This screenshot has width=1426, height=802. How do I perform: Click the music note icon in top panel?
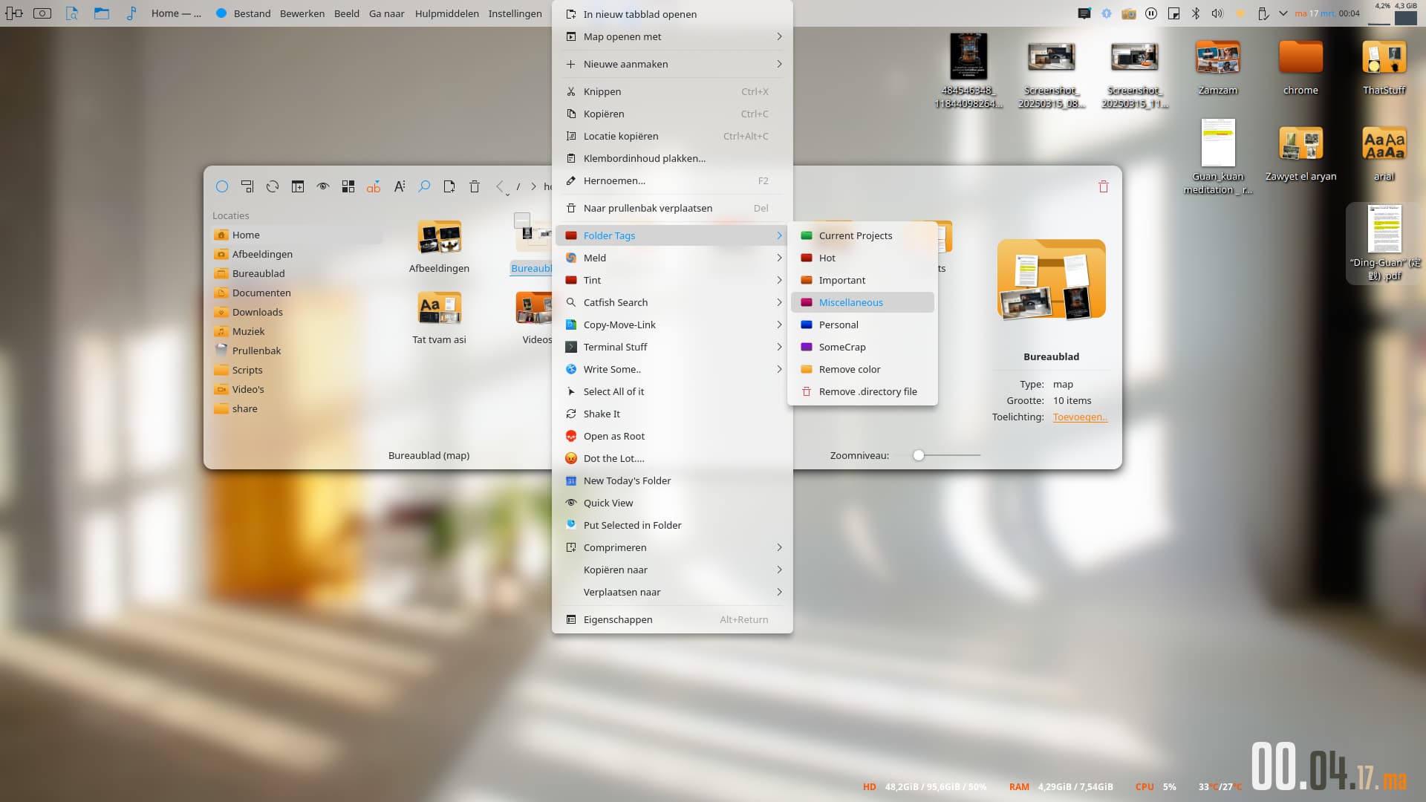tap(131, 13)
